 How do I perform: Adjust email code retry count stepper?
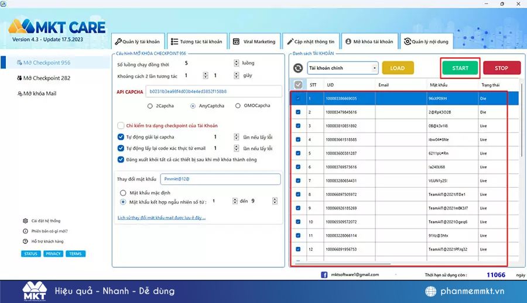(237, 148)
